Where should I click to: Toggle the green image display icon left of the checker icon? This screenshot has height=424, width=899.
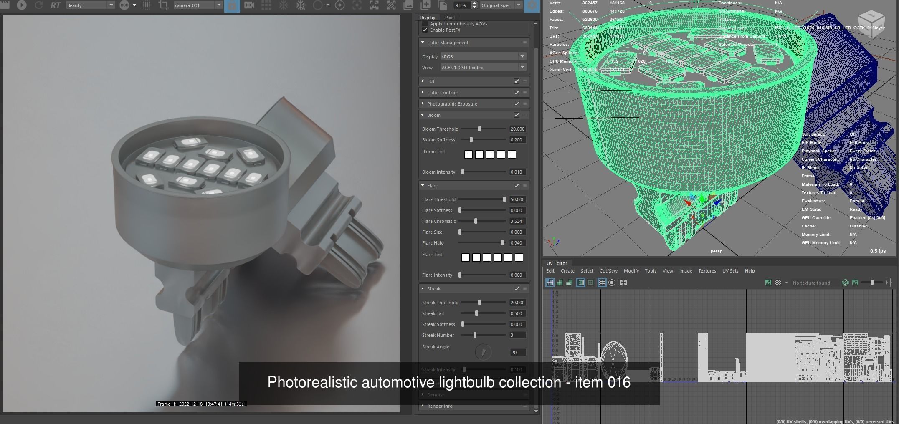pos(768,283)
